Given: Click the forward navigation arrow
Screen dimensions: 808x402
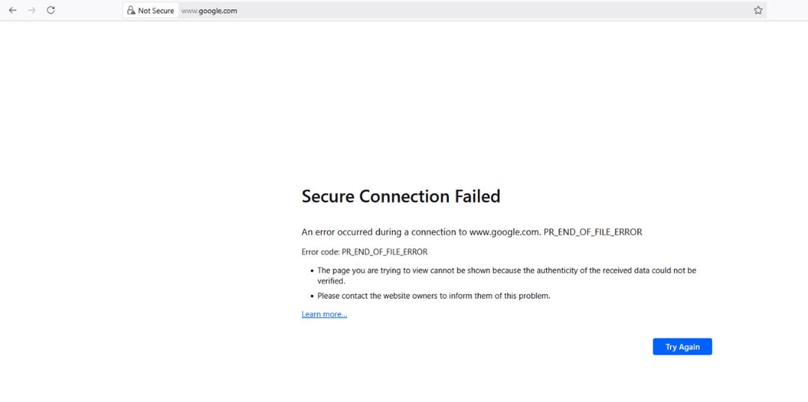Looking at the screenshot, I should (x=32, y=10).
